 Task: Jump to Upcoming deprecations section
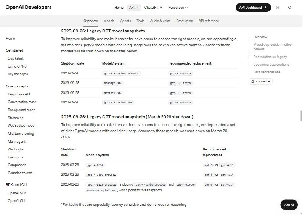tap(271, 65)
